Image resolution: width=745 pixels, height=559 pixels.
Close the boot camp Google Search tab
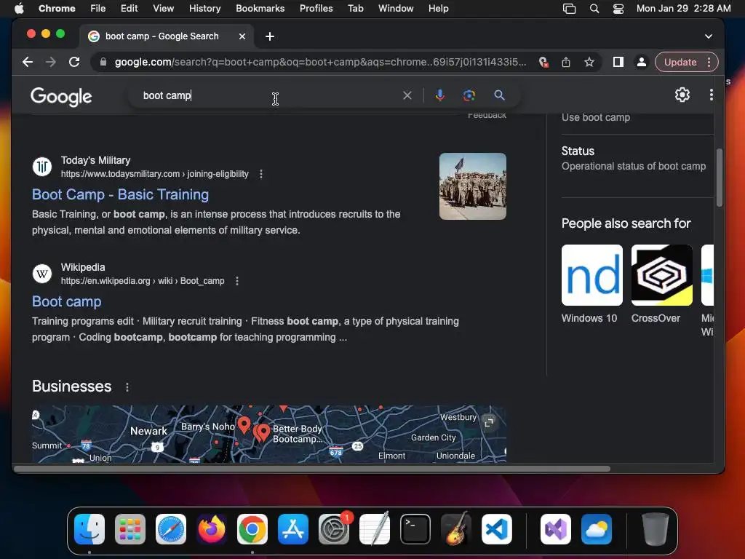pyautogui.click(x=242, y=36)
